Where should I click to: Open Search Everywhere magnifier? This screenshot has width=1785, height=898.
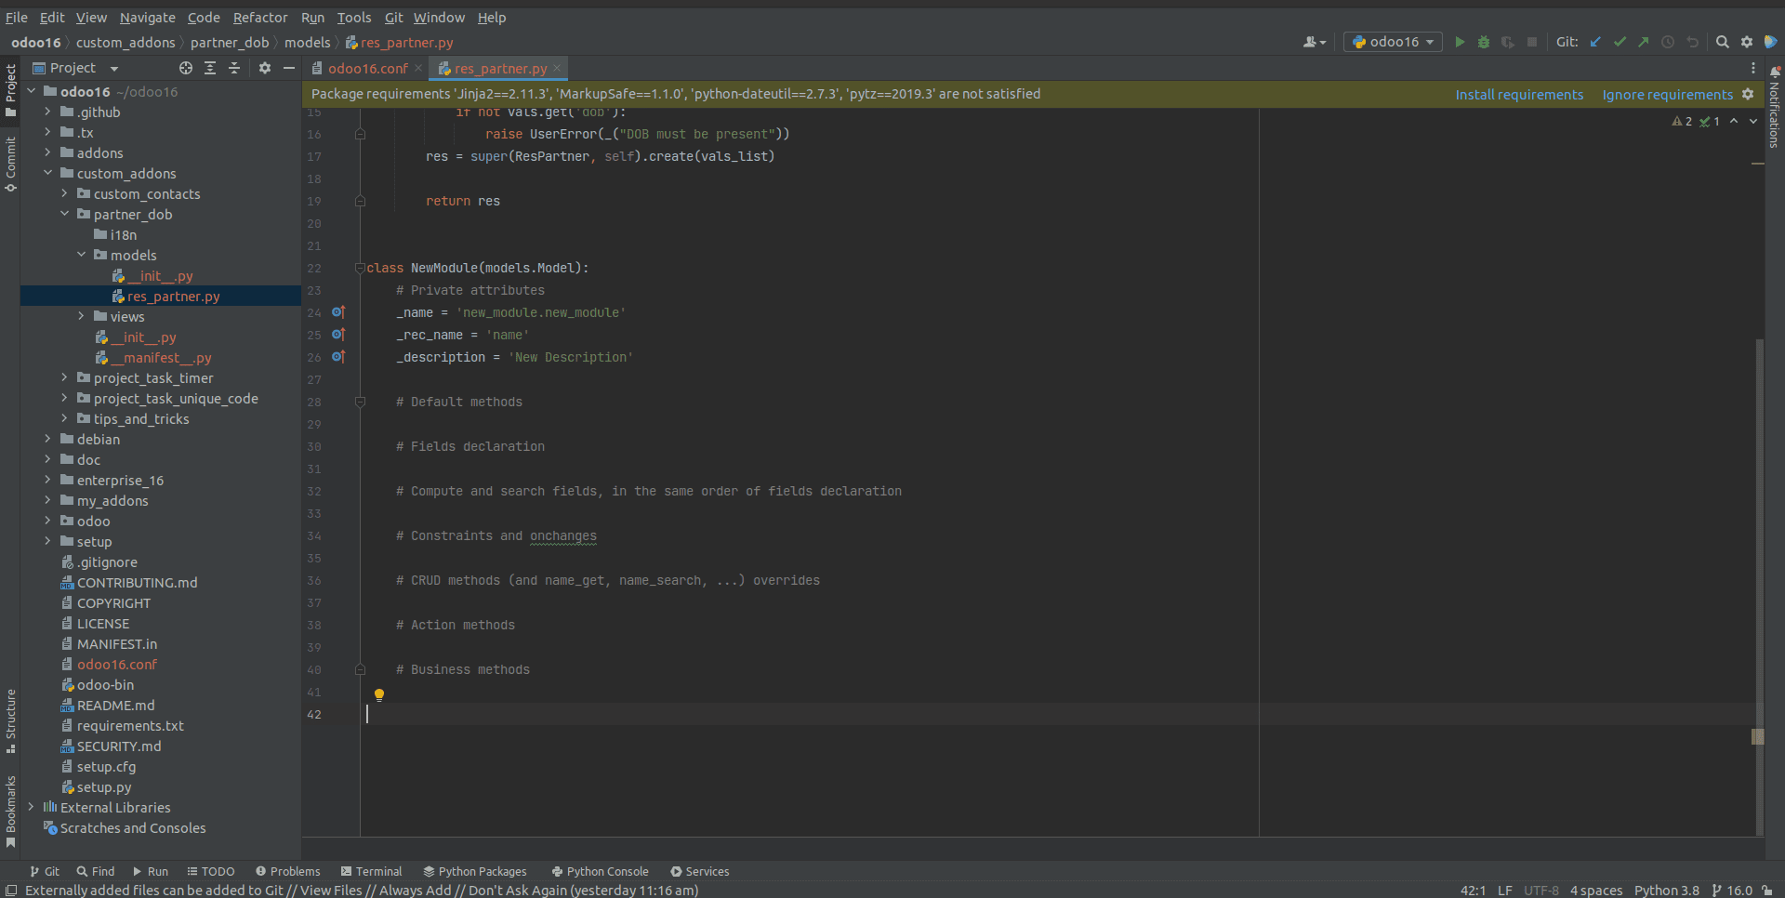[1723, 42]
